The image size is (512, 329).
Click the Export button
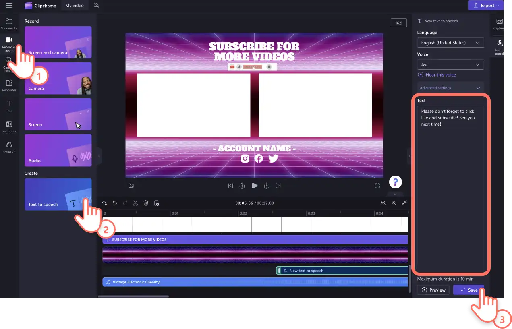pos(486,6)
